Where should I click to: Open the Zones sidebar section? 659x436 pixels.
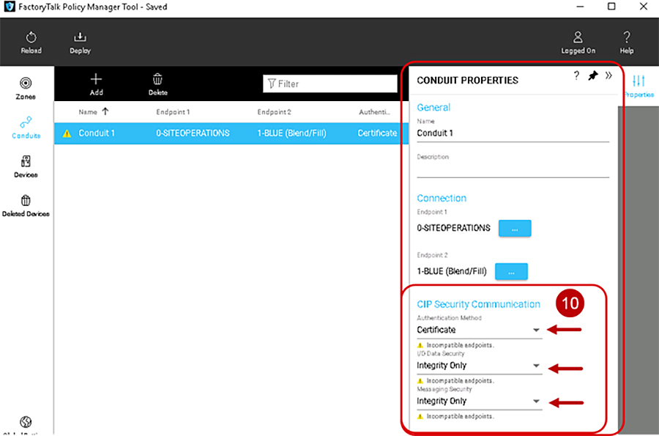coord(26,88)
